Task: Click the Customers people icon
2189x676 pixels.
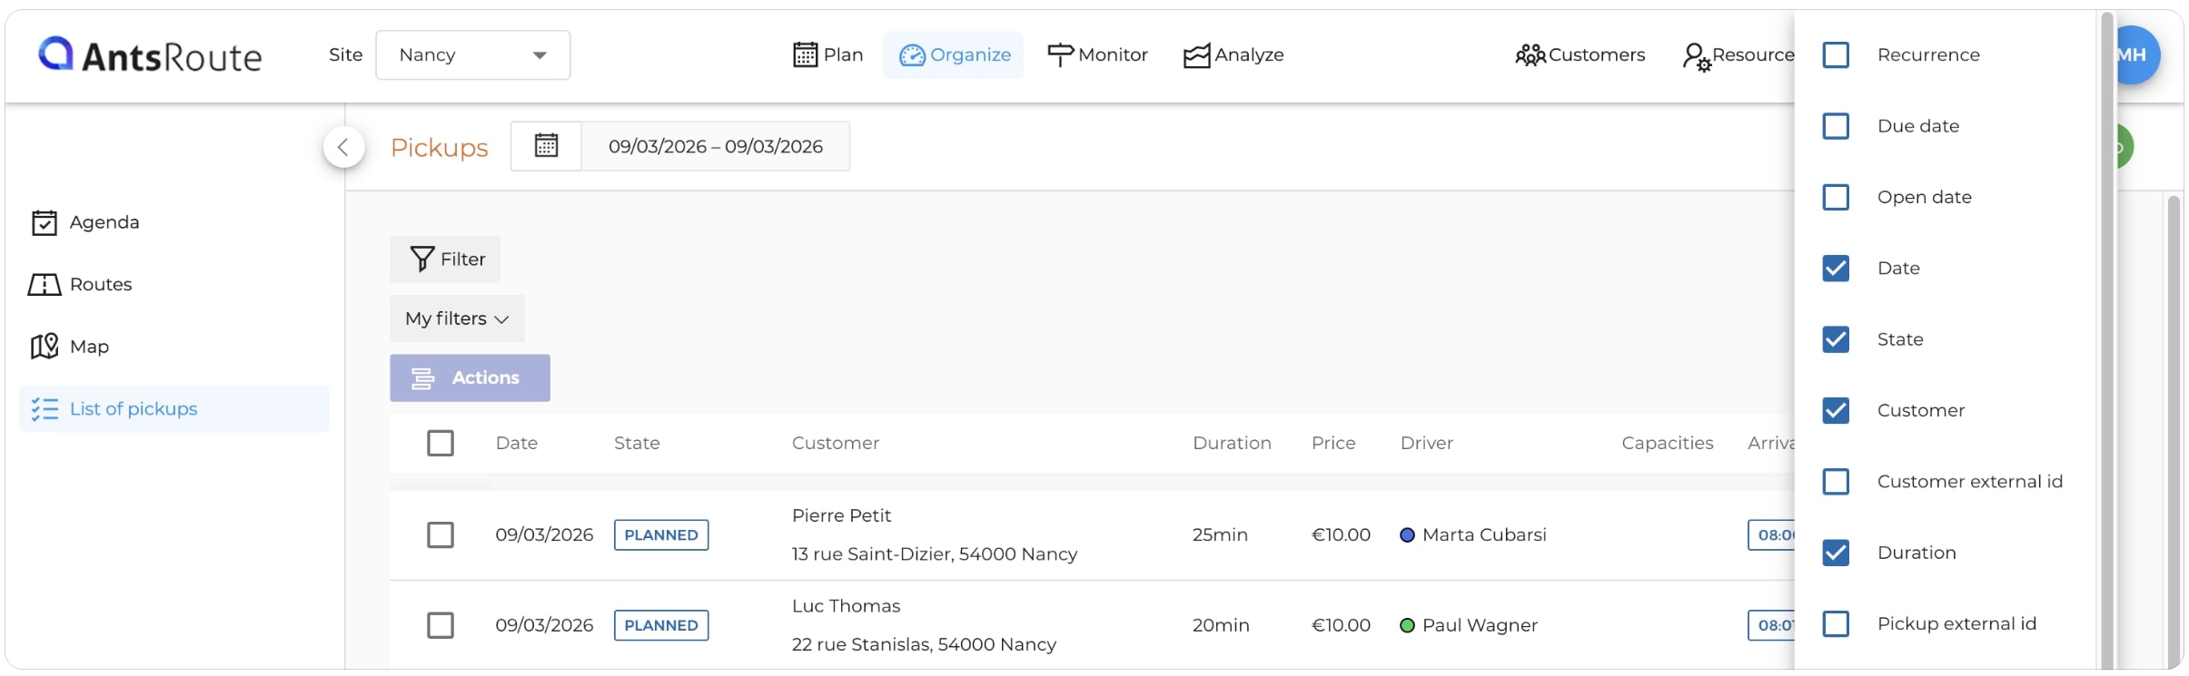Action: (x=1530, y=55)
